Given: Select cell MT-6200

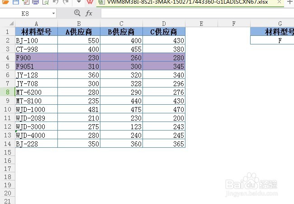Looking at the screenshot, I should pyautogui.click(x=36, y=92).
